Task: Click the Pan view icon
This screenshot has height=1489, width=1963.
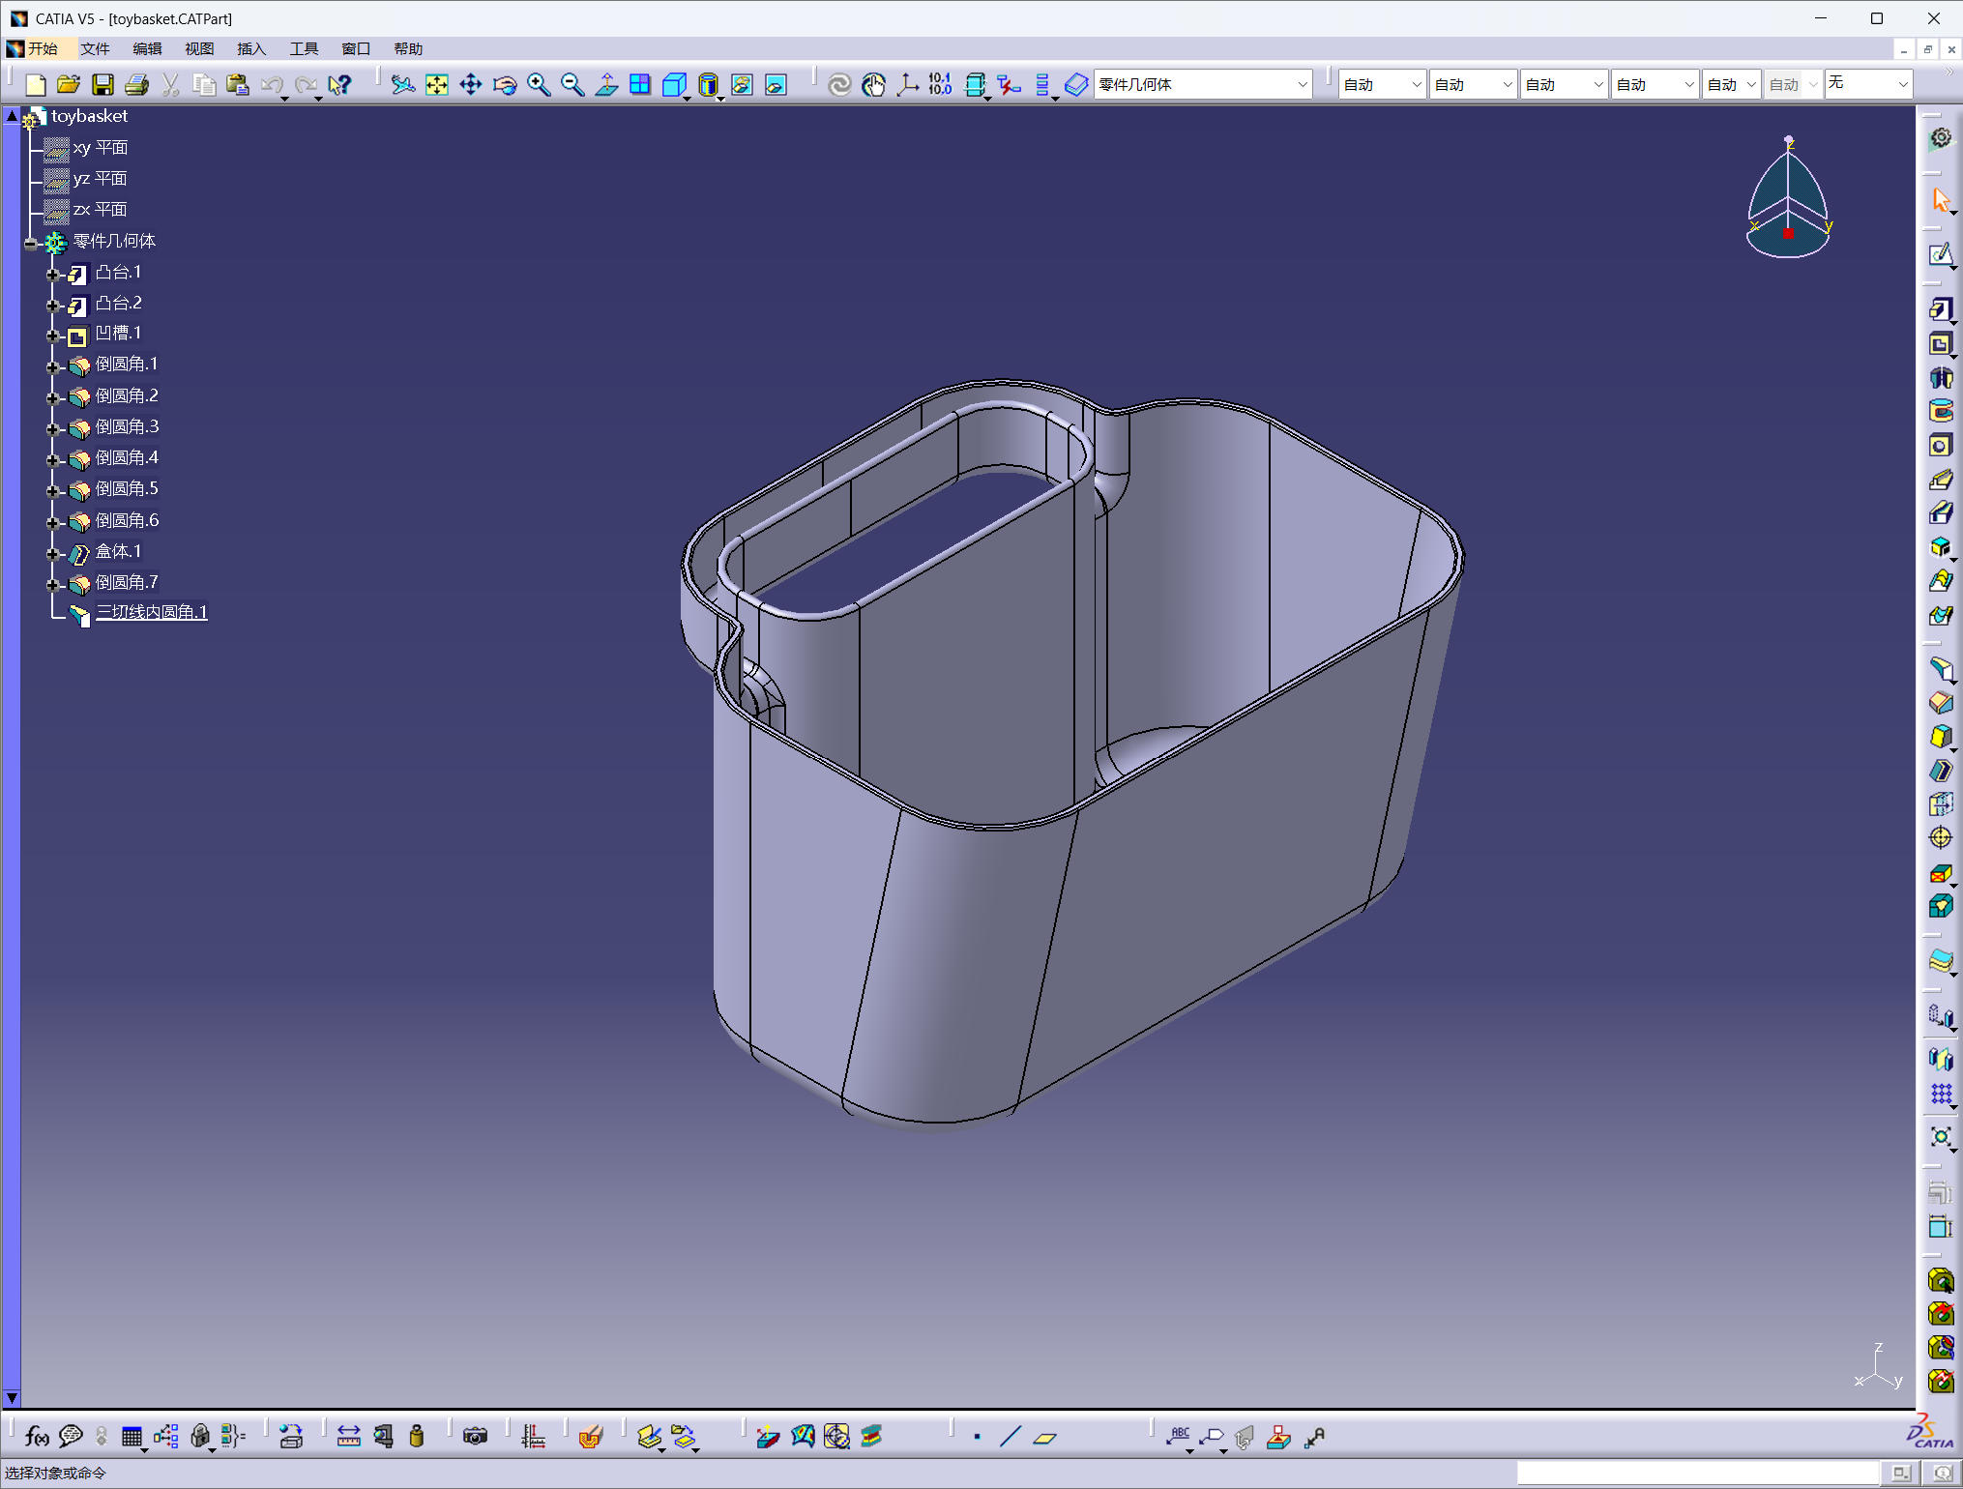Action: (x=471, y=85)
